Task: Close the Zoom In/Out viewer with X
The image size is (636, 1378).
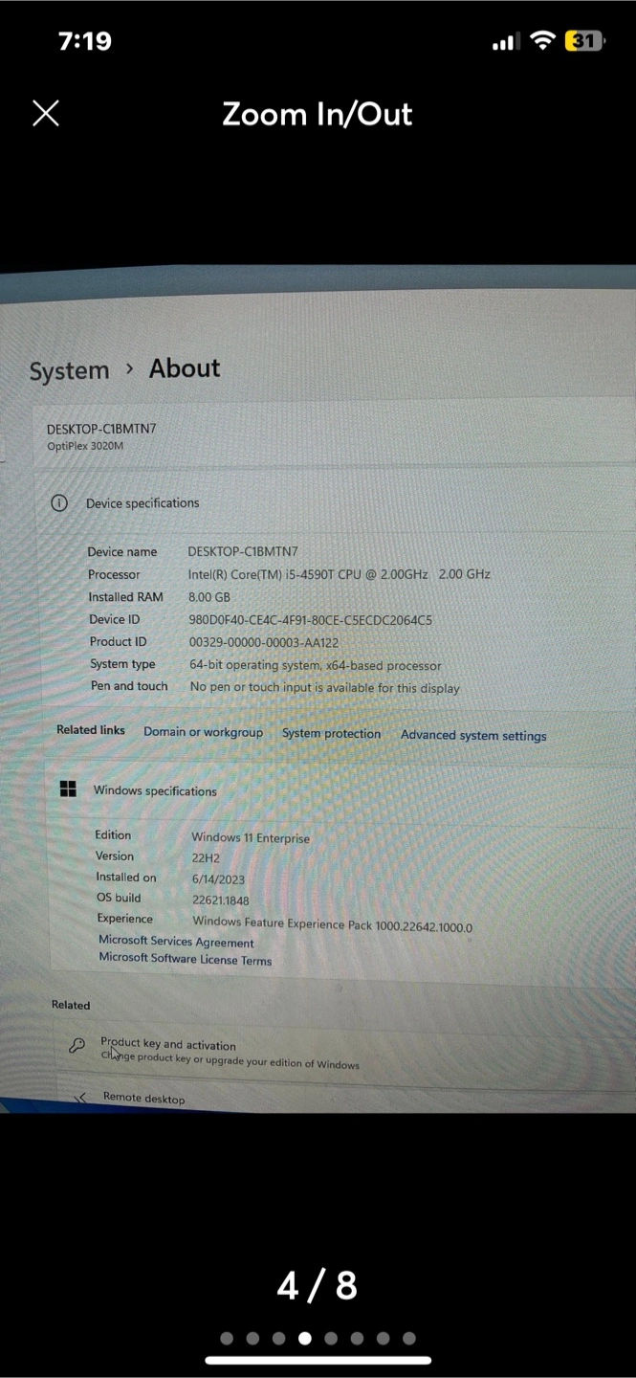Action: pyautogui.click(x=45, y=113)
